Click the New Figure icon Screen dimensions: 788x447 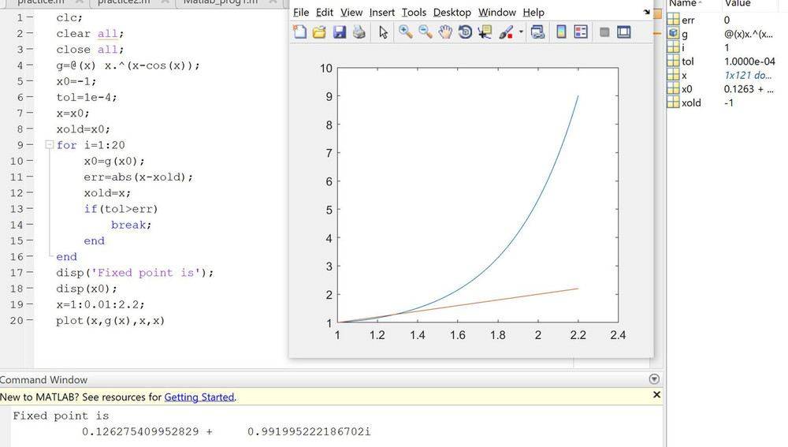coord(300,32)
